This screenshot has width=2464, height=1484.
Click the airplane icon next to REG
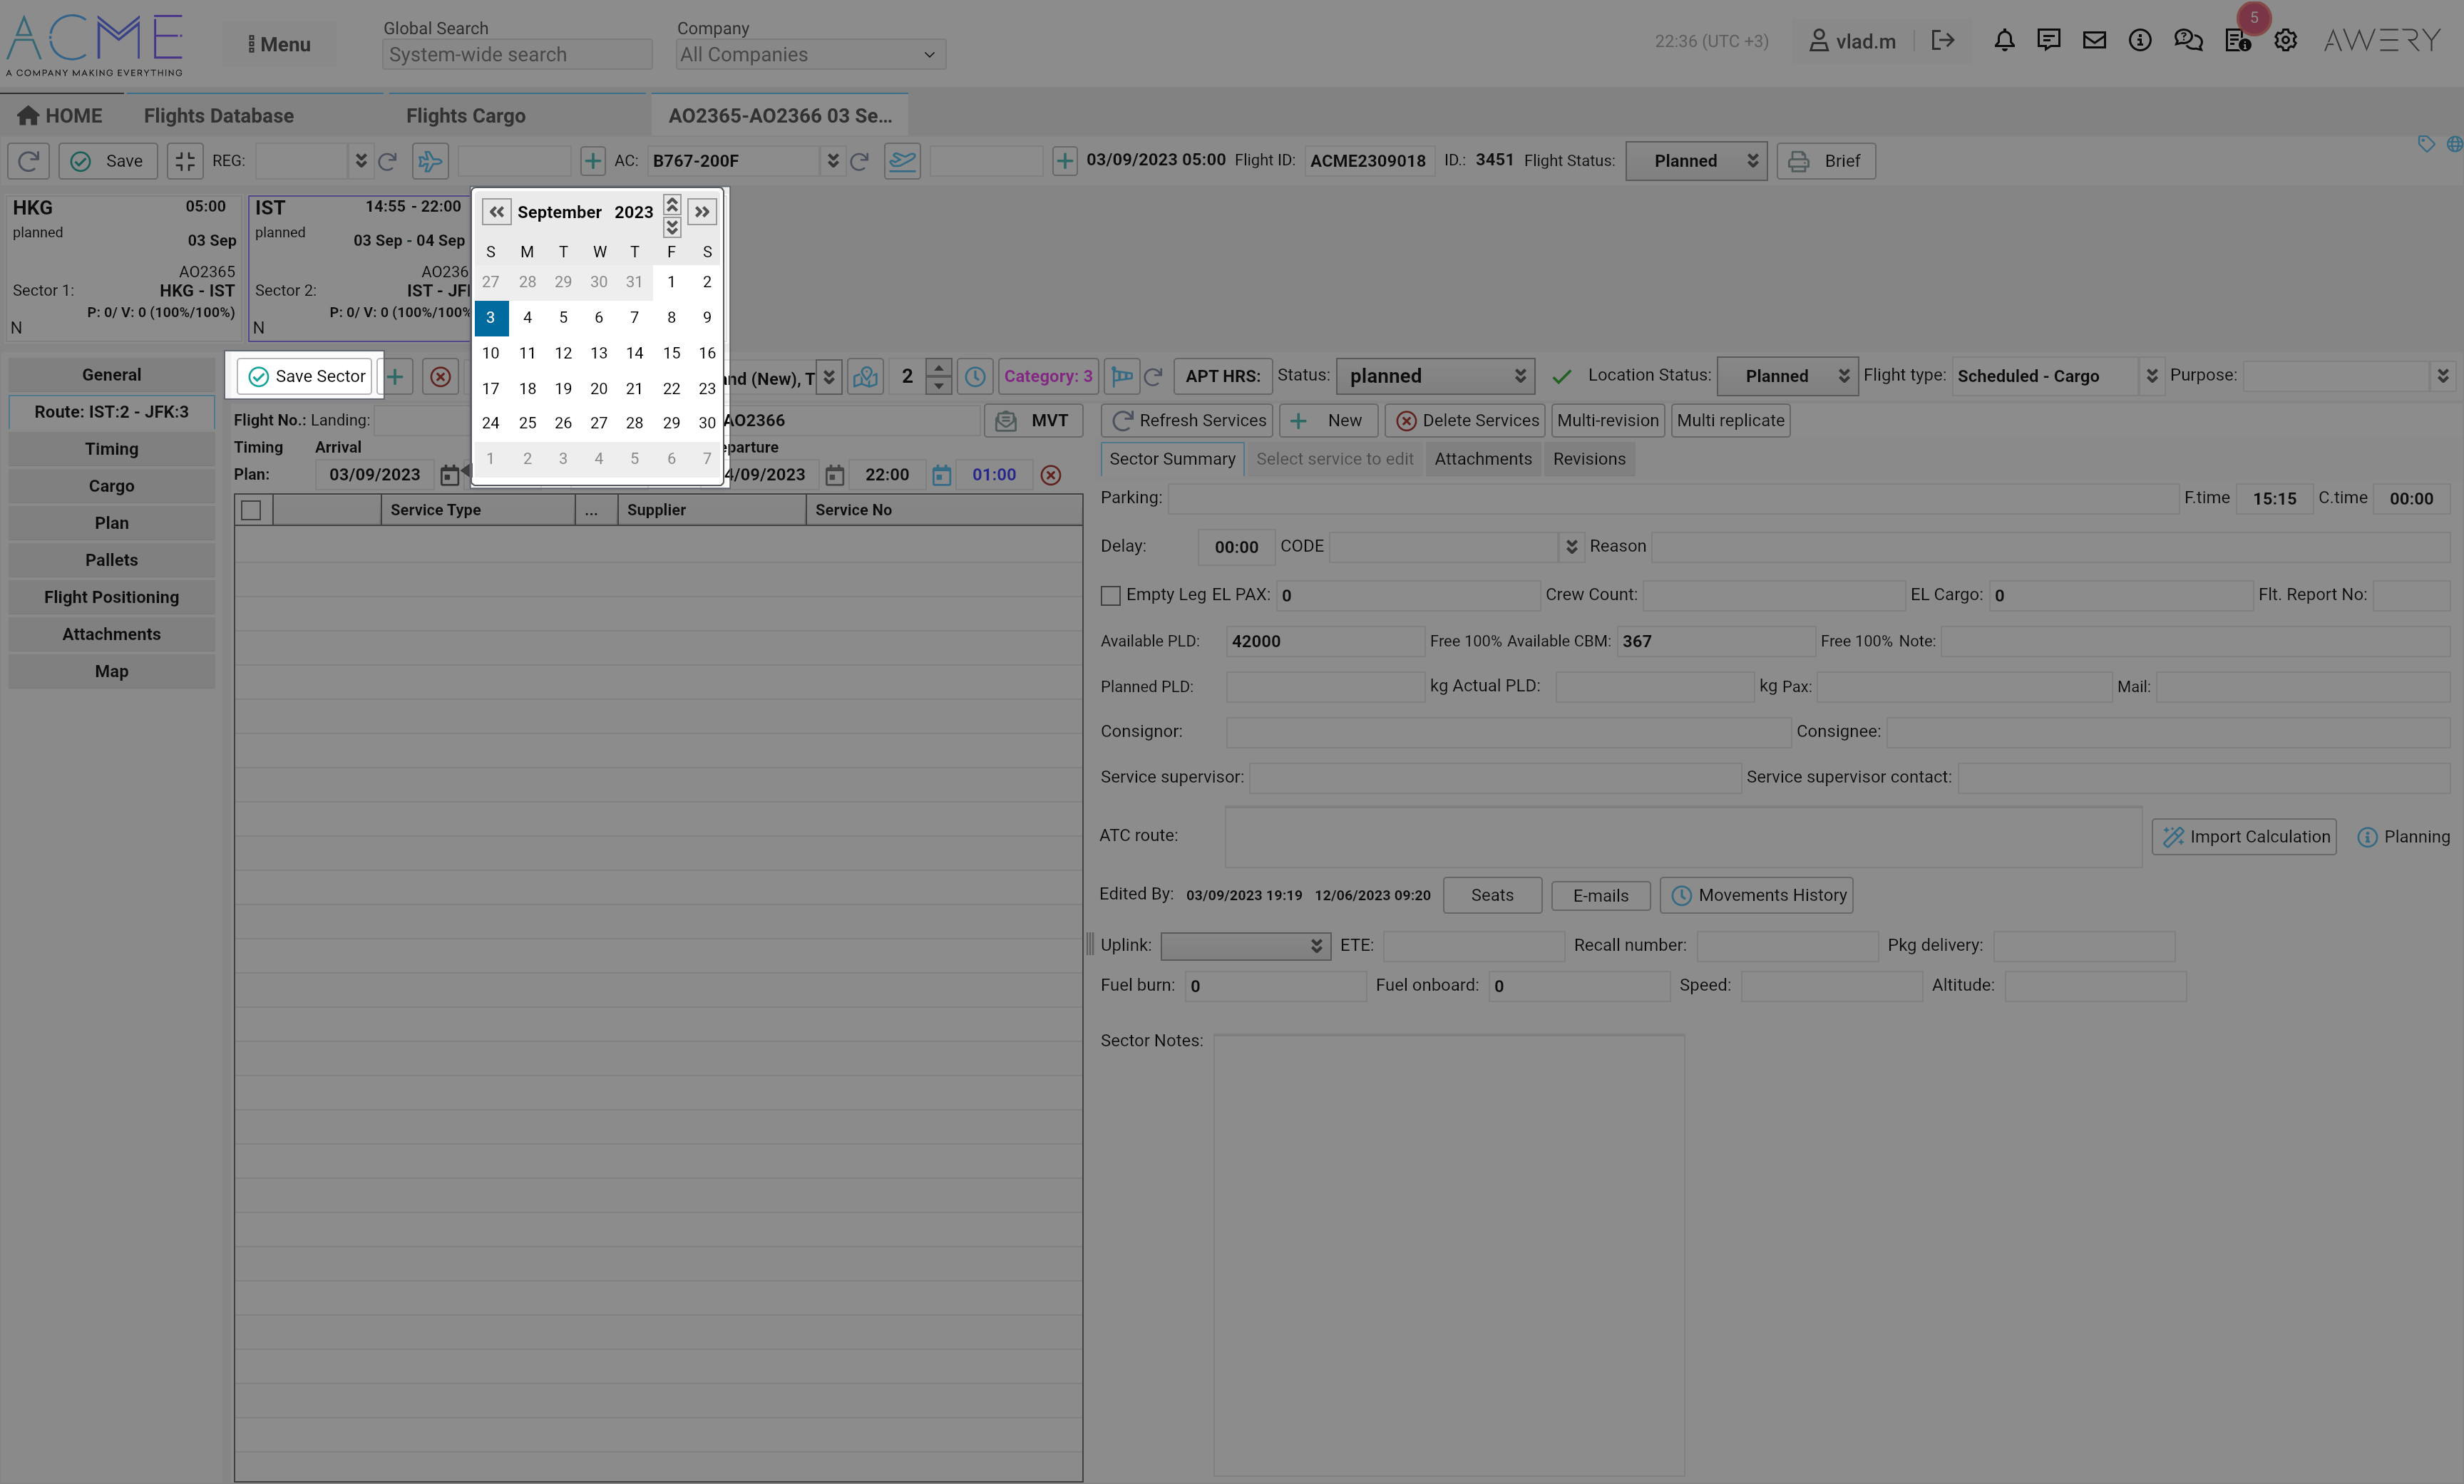click(x=430, y=161)
